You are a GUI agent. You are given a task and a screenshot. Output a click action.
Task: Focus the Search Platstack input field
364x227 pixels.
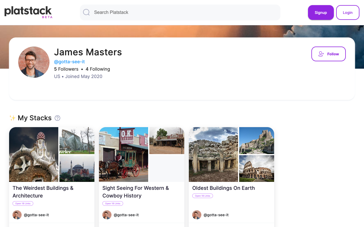coord(180,12)
